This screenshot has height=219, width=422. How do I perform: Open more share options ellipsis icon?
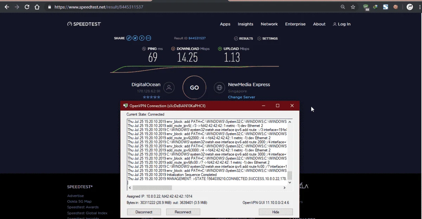pos(148,38)
